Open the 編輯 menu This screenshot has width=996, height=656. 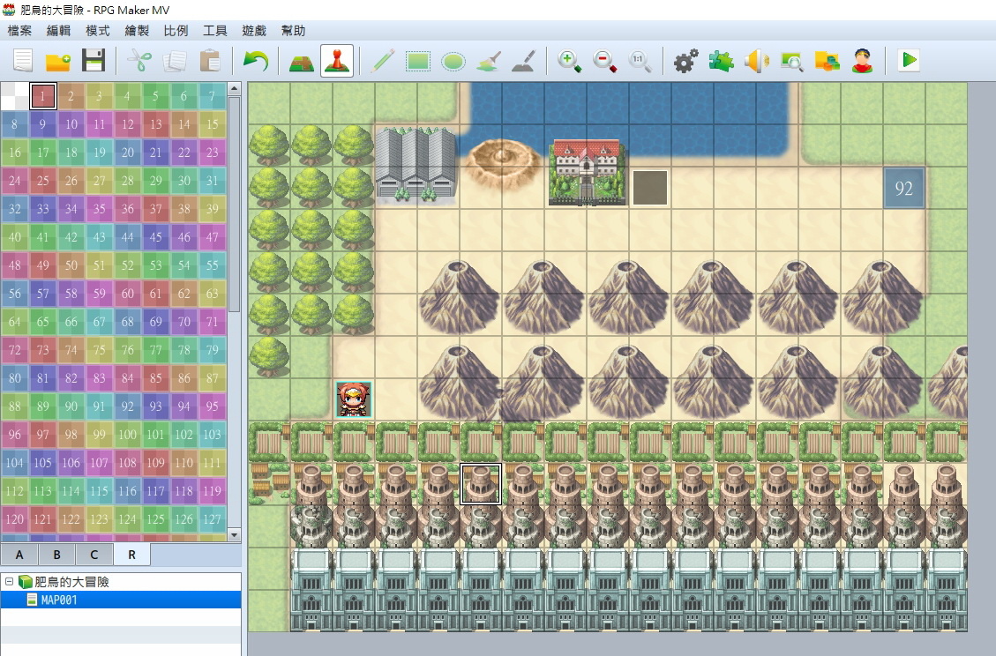tap(58, 31)
